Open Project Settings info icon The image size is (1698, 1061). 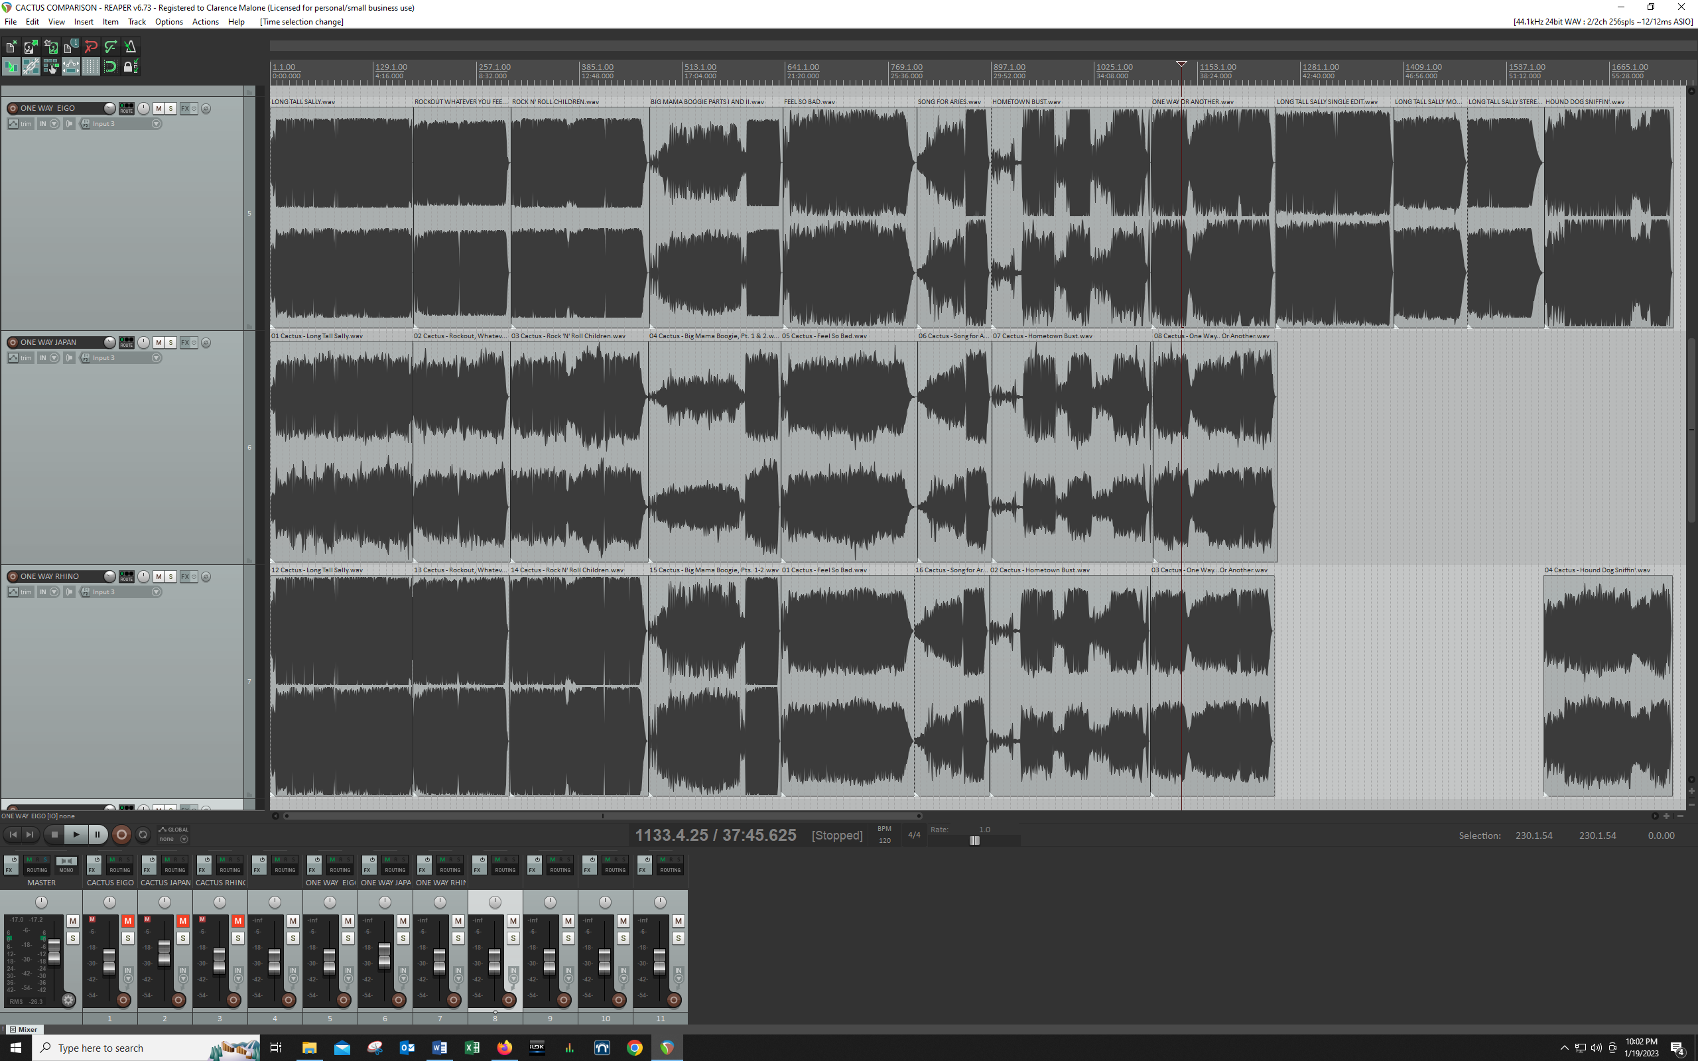[70, 47]
